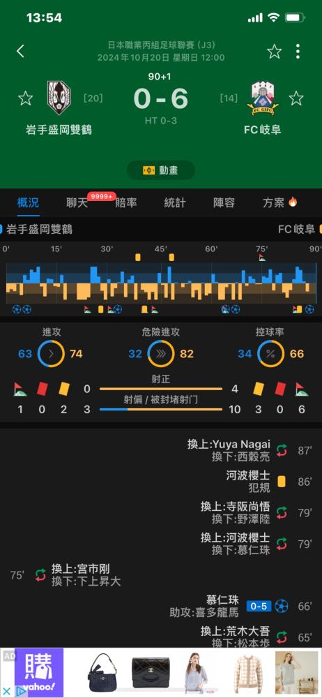
Task: Open the 方案 tab with the flame icon
Action: 279,203
